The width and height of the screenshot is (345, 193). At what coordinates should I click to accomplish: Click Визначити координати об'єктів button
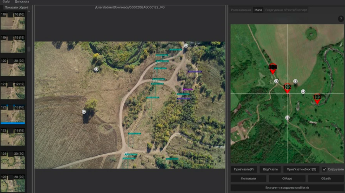[x=287, y=188]
